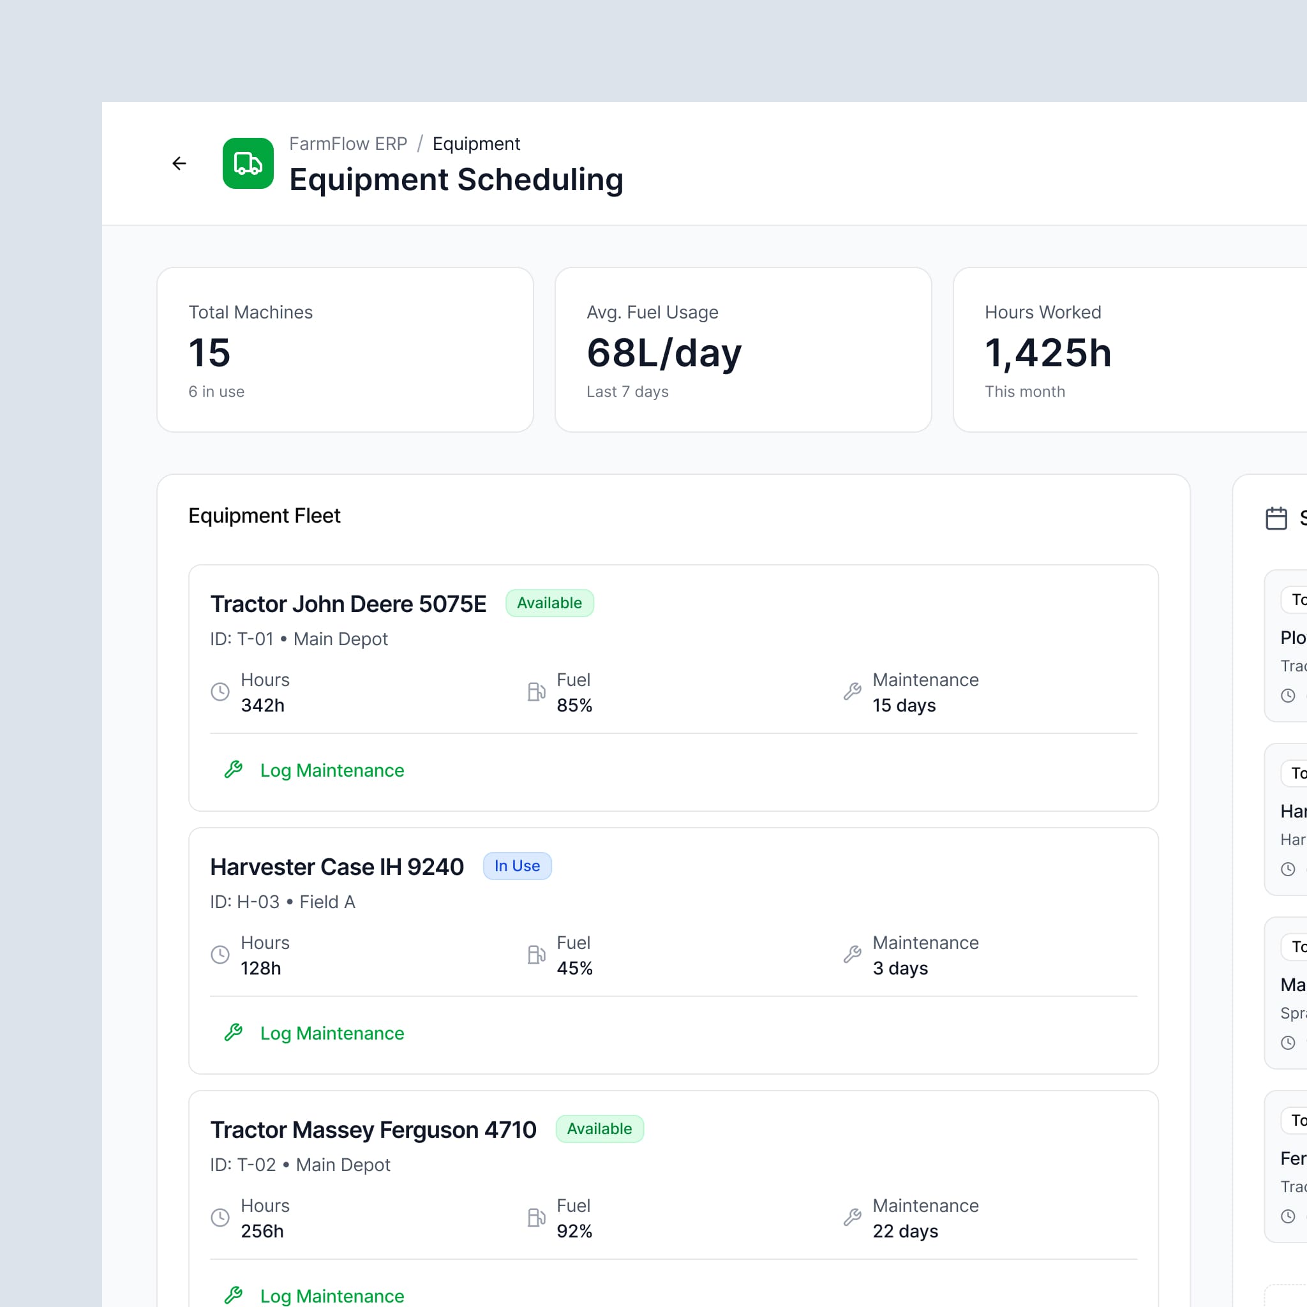
Task: Open the Avg. Fuel Usage card
Action: point(743,350)
